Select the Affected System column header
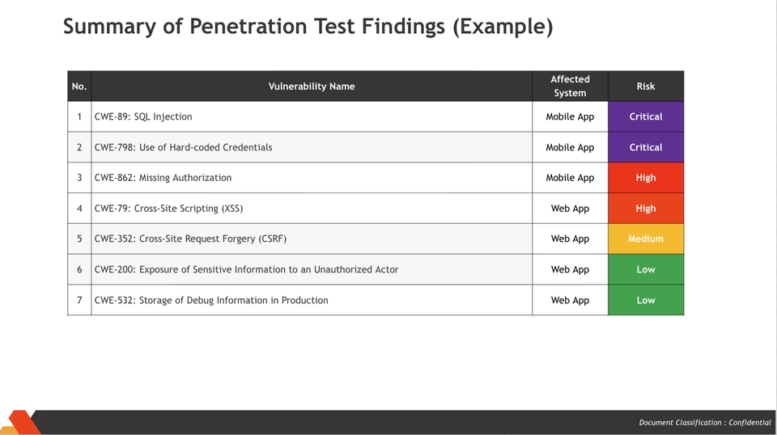Screen dimensions: 777x435 (570, 86)
